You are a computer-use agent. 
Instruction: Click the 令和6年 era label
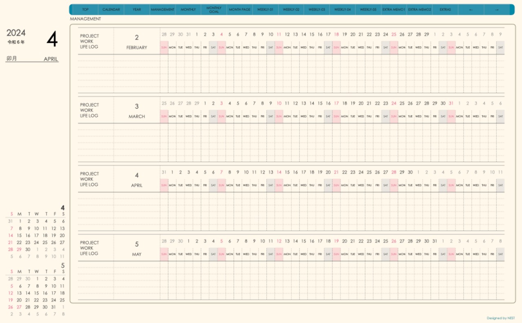(x=16, y=42)
